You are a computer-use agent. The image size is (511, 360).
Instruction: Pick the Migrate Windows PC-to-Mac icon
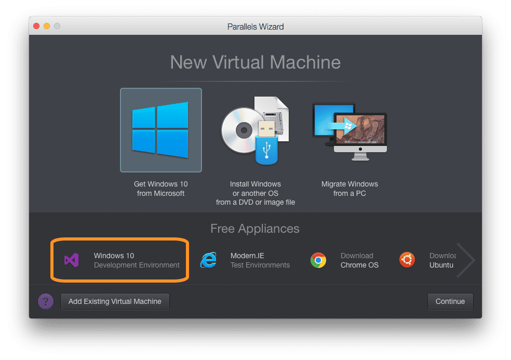click(349, 131)
